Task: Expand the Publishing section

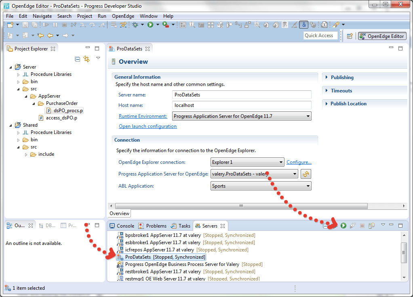Action: point(327,77)
